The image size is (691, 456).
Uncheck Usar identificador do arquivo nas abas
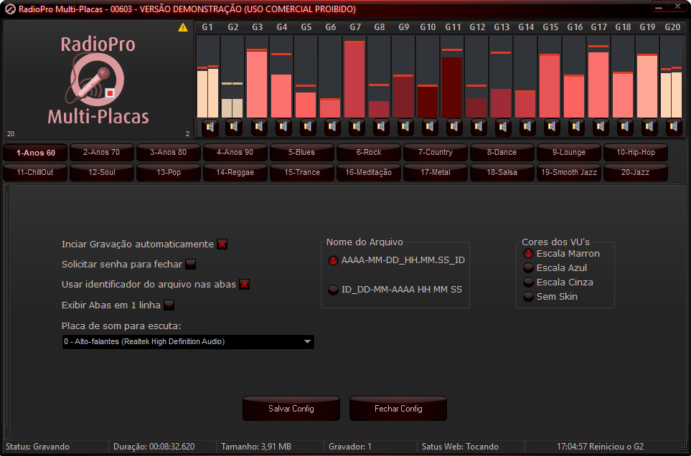245,285
